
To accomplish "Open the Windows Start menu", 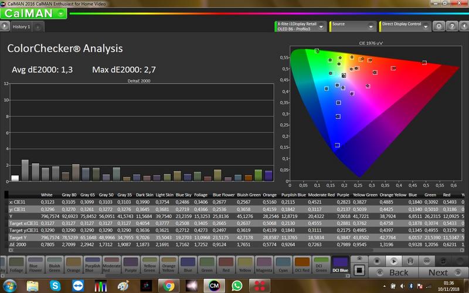I will 10,286.
